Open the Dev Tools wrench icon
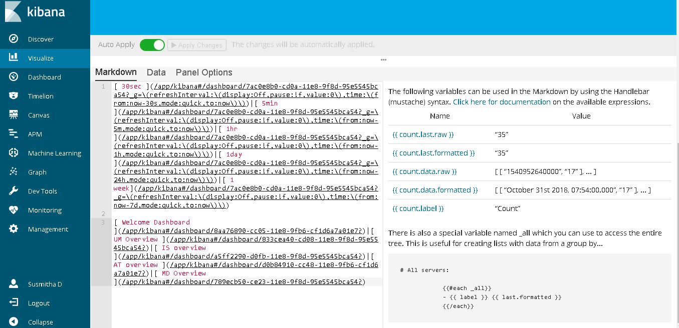This screenshot has width=679, height=328. pos(14,191)
